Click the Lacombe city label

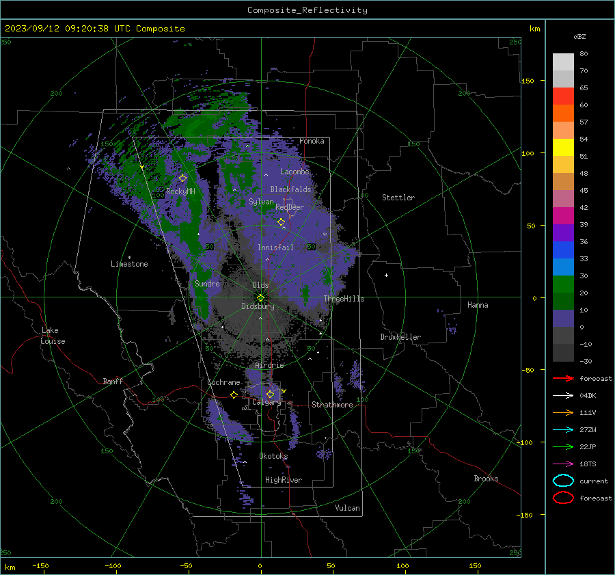[x=295, y=172]
